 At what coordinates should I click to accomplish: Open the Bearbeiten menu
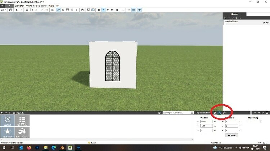click(19, 6)
